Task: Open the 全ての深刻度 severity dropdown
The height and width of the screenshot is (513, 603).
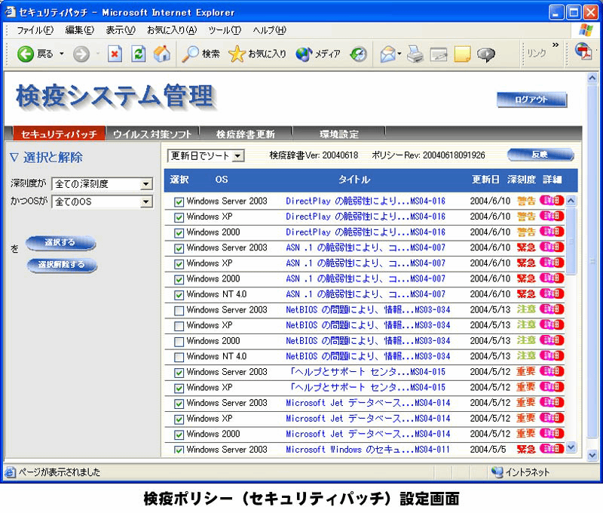Action: coord(103,184)
